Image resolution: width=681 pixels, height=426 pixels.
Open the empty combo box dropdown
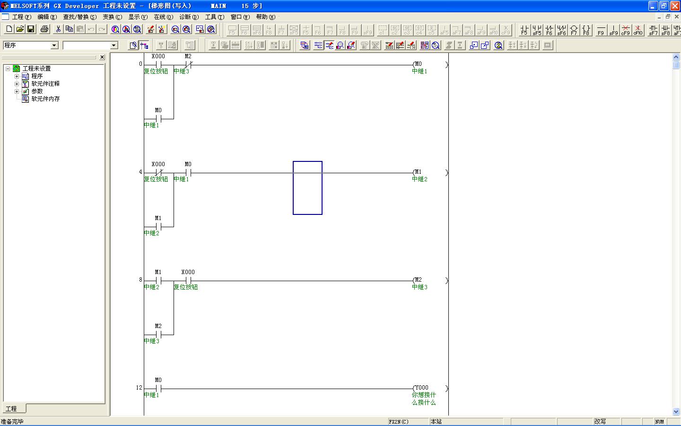click(x=113, y=45)
